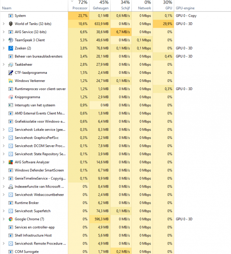Click the Taakbeheer process icon
231x254 pixels.
[10, 65]
